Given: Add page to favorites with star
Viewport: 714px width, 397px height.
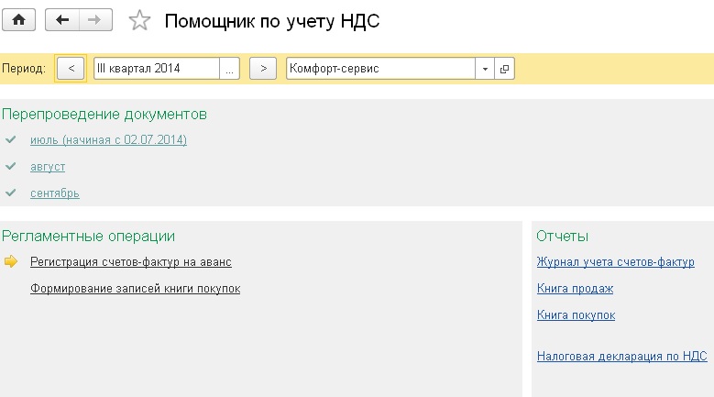Looking at the screenshot, I should 139,21.
